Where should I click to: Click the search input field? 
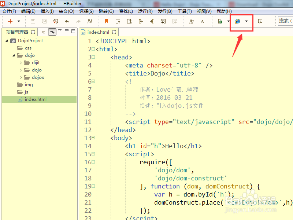pyautogui.click(x=285, y=21)
